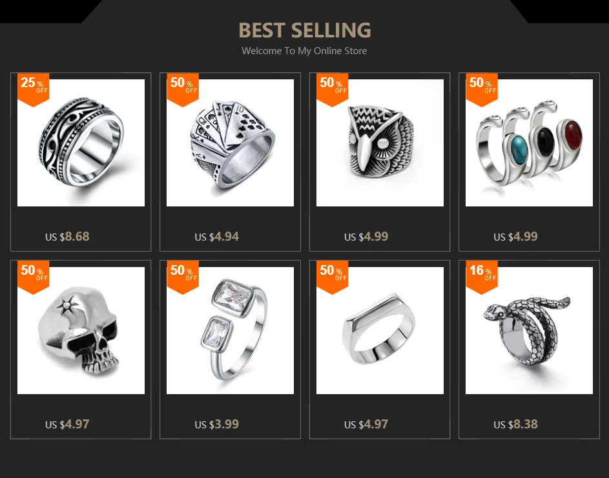Open the poker cards ring image
Viewport: 609px width, 478px height.
click(231, 143)
